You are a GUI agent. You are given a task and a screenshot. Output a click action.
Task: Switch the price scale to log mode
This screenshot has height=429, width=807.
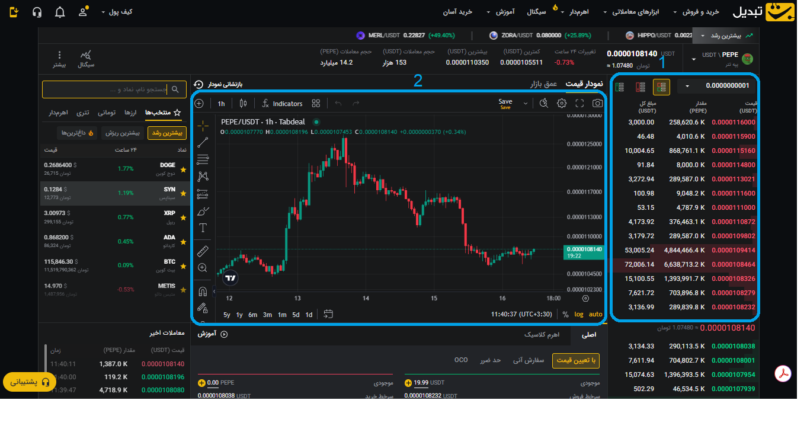pyautogui.click(x=578, y=315)
